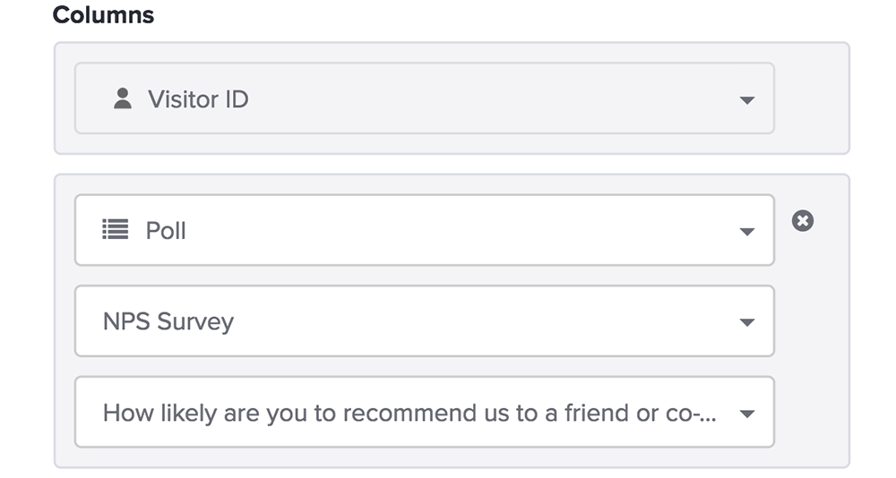Select the Visitor ID text label
The height and width of the screenshot is (478, 896).
point(198,99)
